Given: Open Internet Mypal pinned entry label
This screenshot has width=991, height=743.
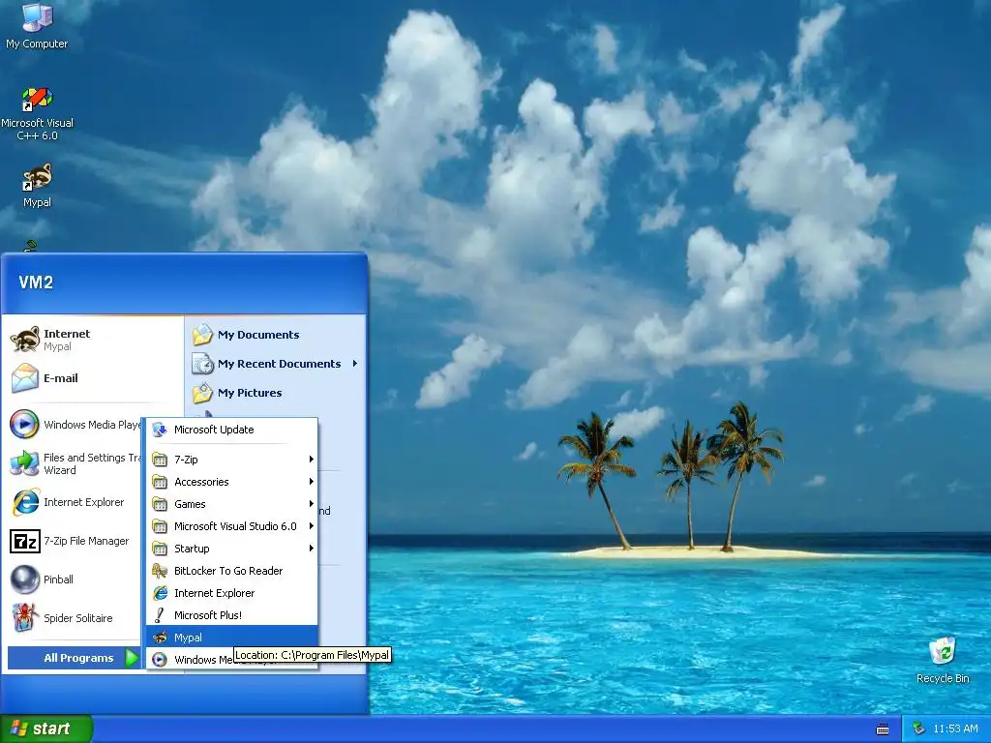Looking at the screenshot, I should pyautogui.click(x=67, y=340).
